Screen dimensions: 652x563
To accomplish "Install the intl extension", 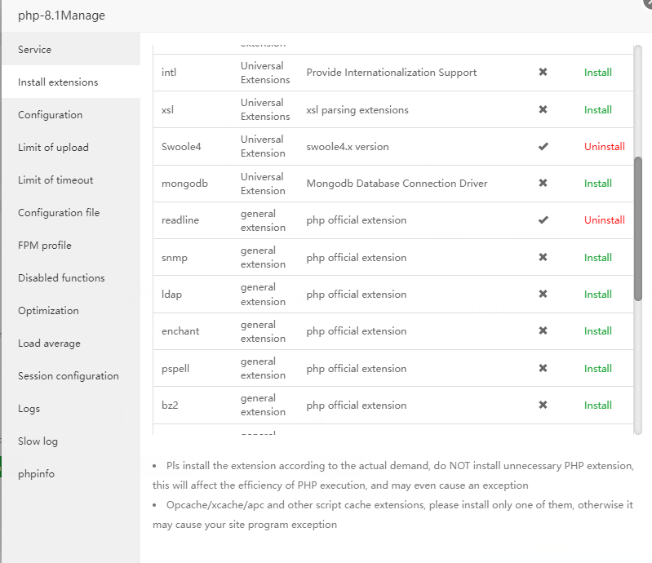I will point(597,73).
